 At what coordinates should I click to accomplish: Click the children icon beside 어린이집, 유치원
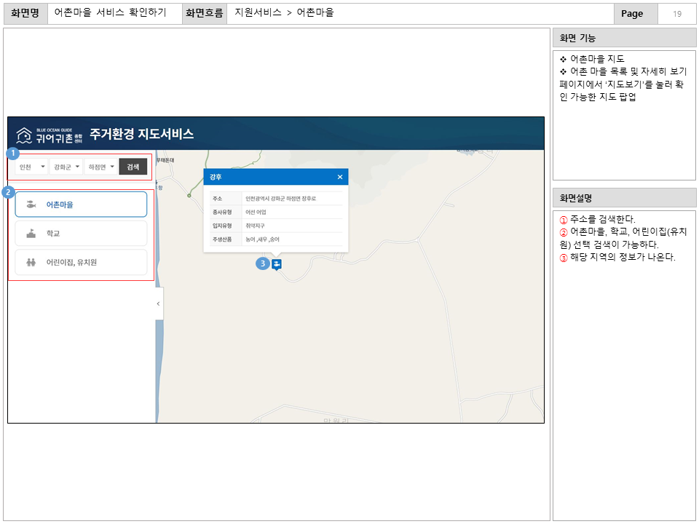pyautogui.click(x=31, y=262)
